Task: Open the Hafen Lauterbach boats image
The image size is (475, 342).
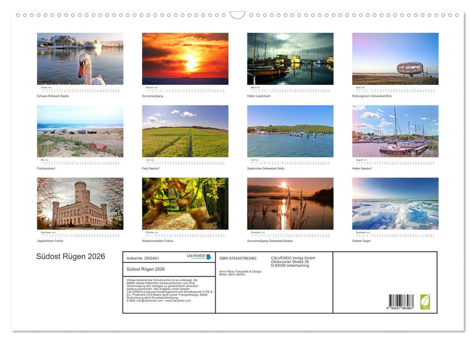Action: tap(290, 58)
